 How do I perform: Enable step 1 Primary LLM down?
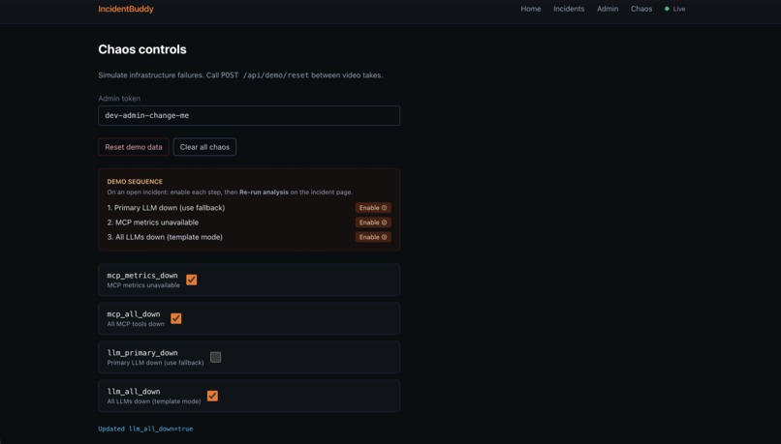tap(373, 208)
